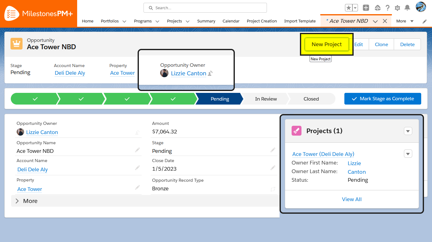Image resolution: width=432 pixels, height=242 pixels.
Task: Click change owner icon in details section
Action: [x=137, y=133]
